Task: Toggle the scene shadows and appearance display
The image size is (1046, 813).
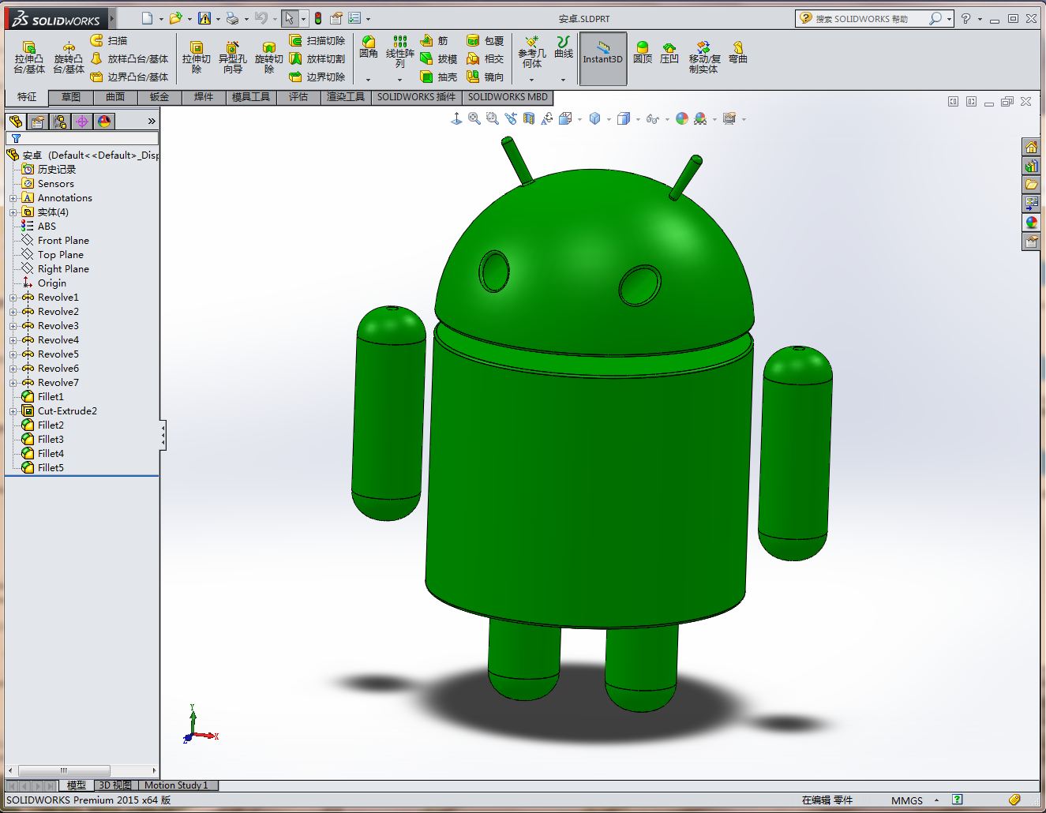Action: 700,118
